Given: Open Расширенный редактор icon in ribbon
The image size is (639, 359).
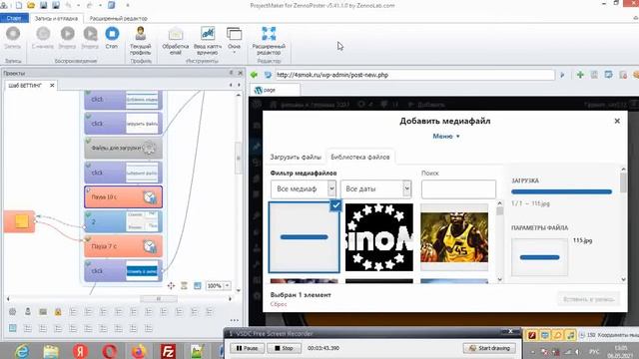Looking at the screenshot, I should [269, 34].
